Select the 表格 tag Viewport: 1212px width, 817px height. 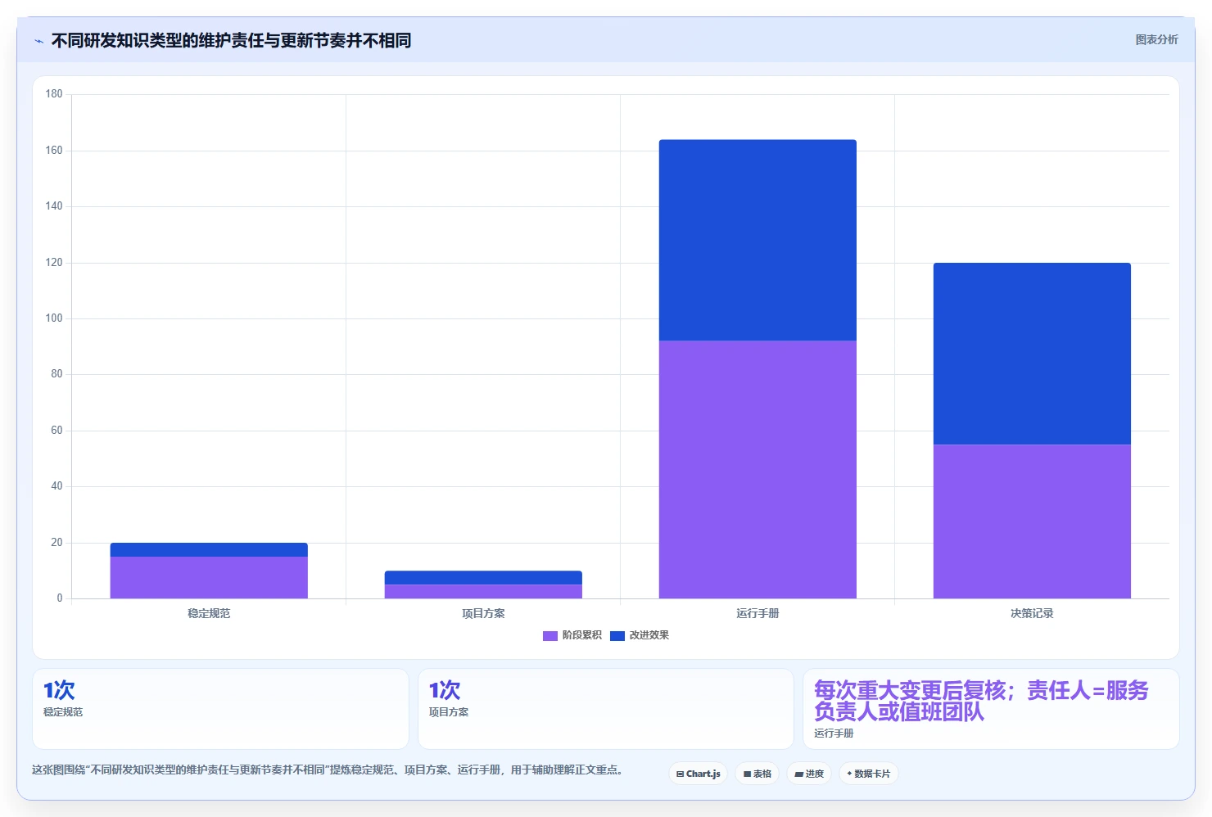point(757,774)
